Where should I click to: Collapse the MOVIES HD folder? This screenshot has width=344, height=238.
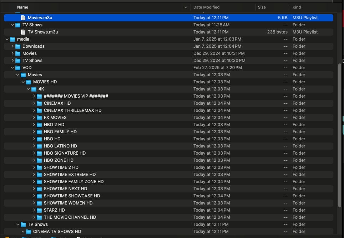coord(23,82)
